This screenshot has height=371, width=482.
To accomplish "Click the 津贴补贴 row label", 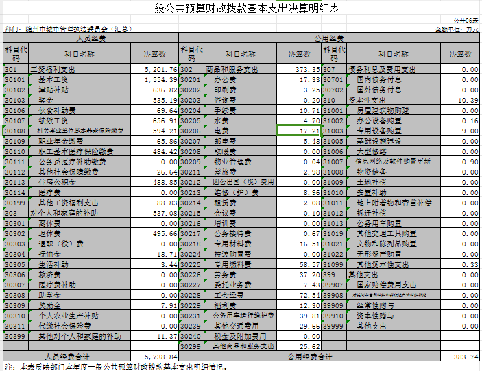I will (x=80, y=90).
